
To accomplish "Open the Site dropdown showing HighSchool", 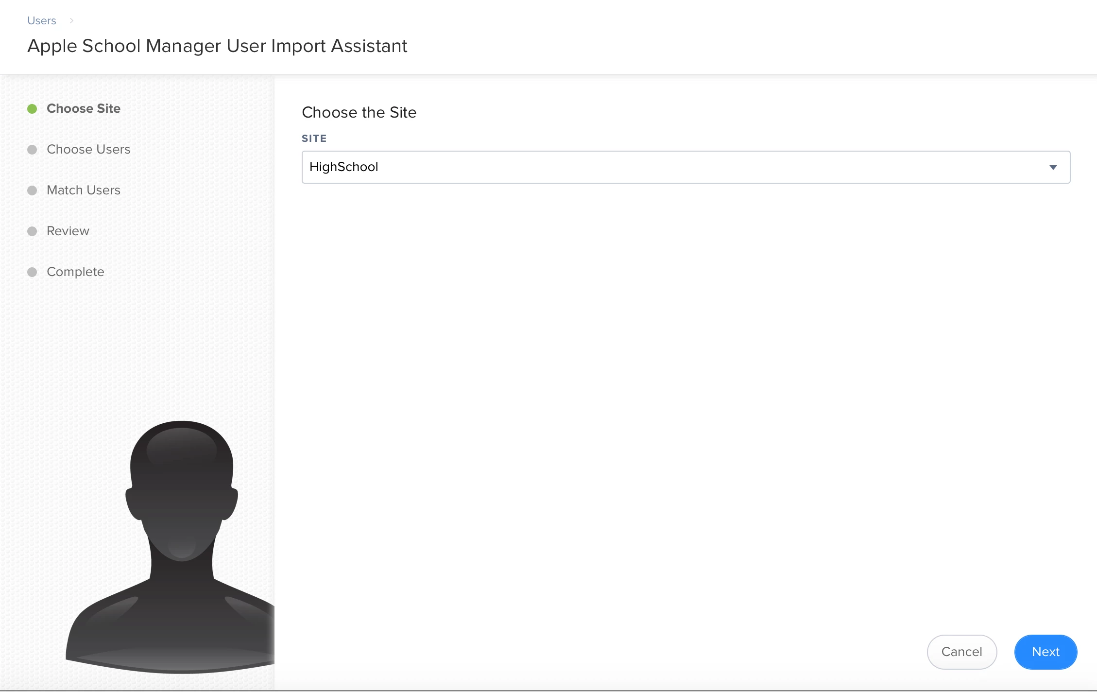I will (686, 167).
